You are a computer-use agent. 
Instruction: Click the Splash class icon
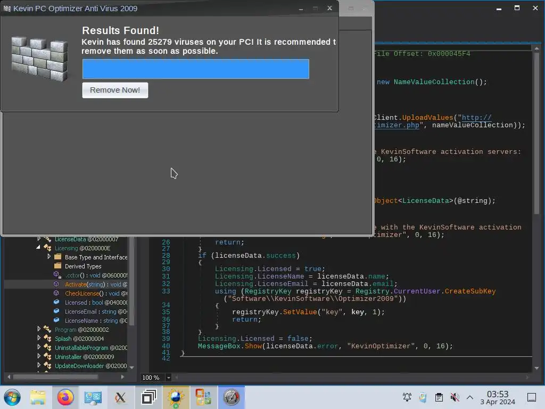(x=47, y=338)
